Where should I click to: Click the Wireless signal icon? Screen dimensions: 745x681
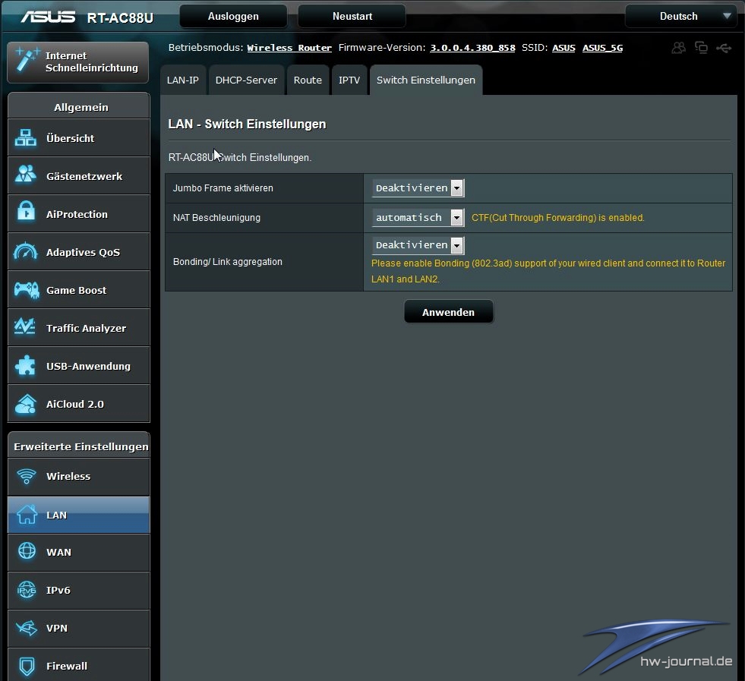27,476
